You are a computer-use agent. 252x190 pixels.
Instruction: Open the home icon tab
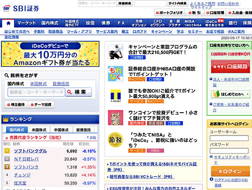8,23
